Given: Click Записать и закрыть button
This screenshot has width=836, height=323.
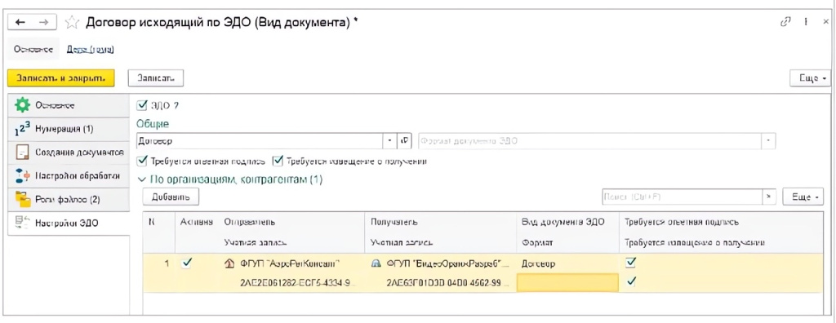Looking at the screenshot, I should pyautogui.click(x=61, y=77).
